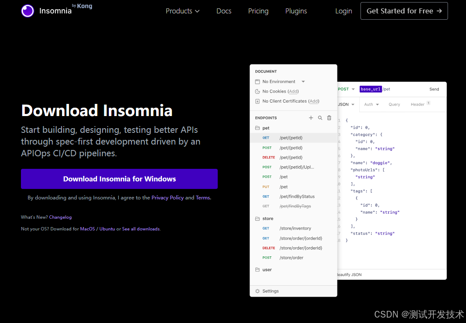The image size is (466, 323).
Task: Select GET /store/inventory endpoint
Action: click(294, 228)
